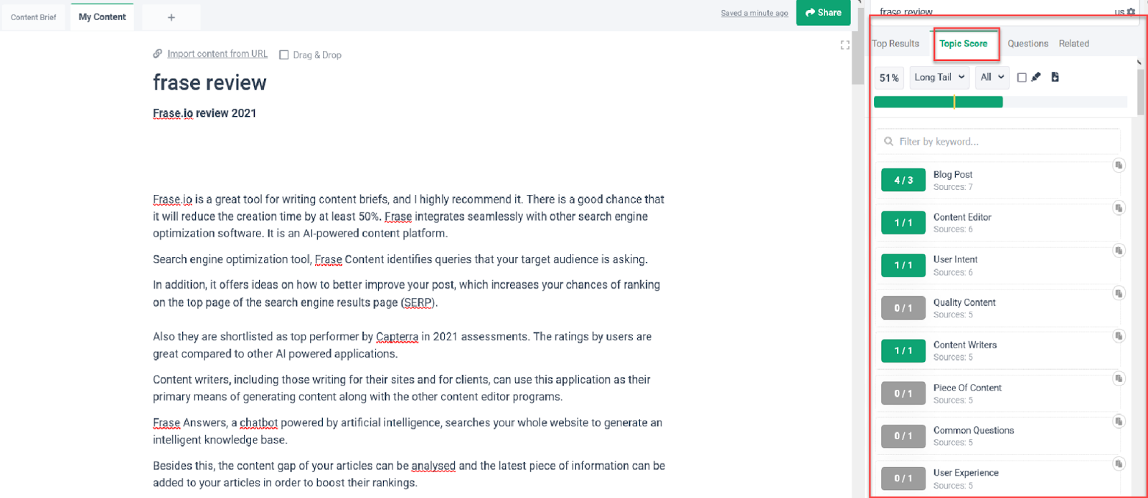Screen dimensions: 1148x498
Task: Click the 'Content Writers' topic label
Action: click(965, 345)
